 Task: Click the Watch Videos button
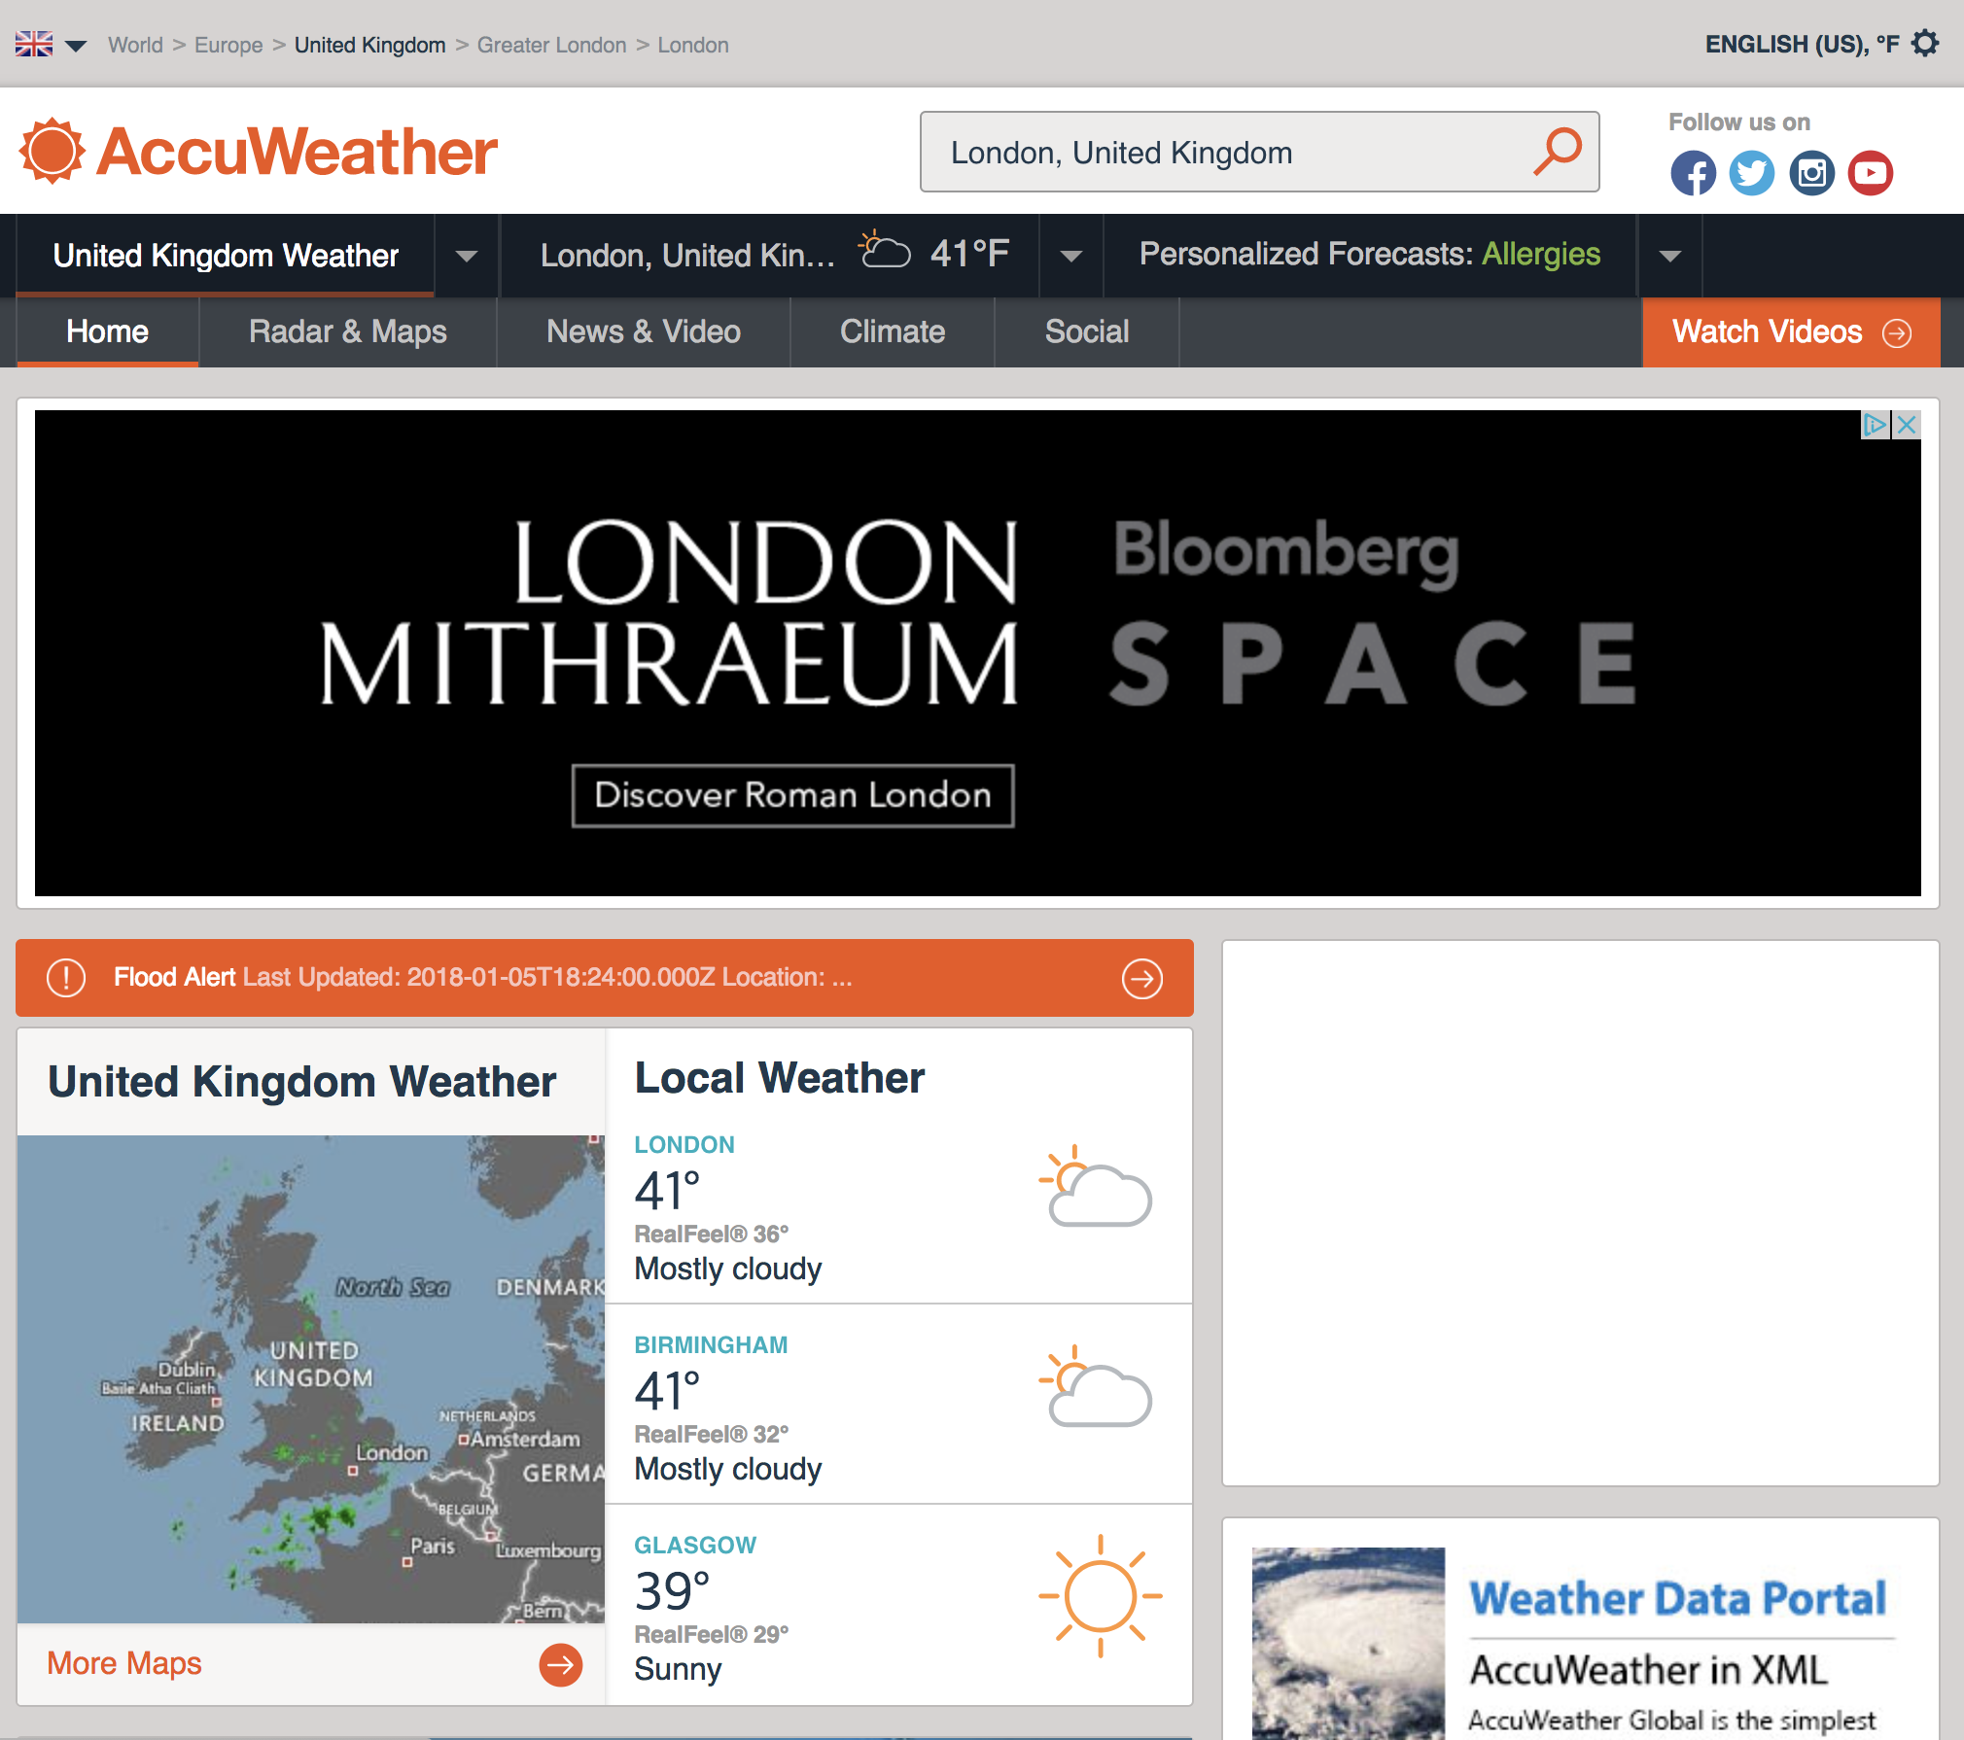[x=1791, y=331]
